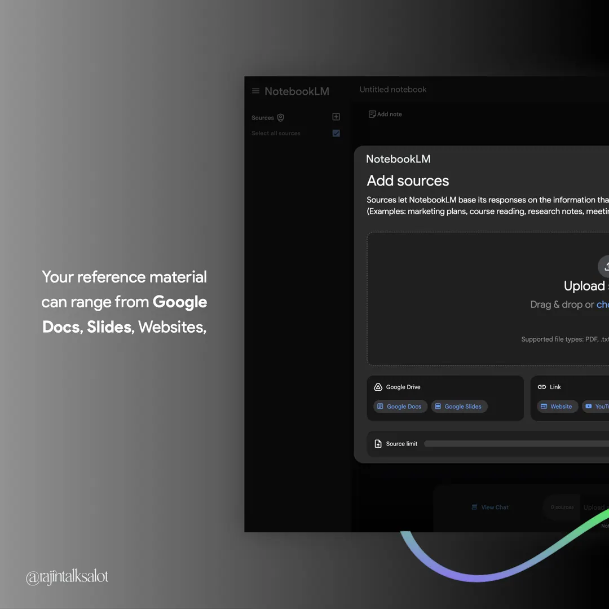Choose the Google Docs source chip
This screenshot has height=609, width=609.
pyautogui.click(x=400, y=406)
